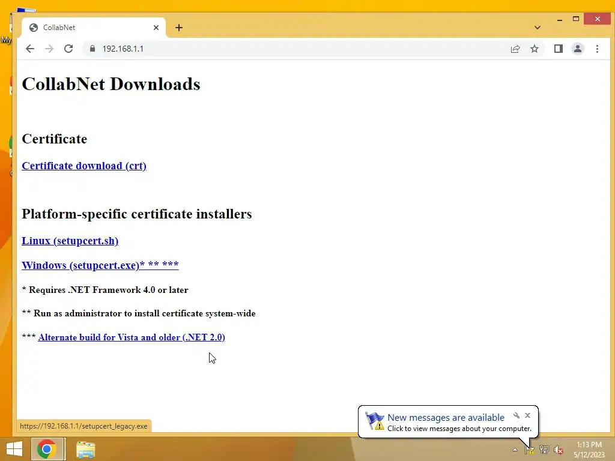This screenshot has width=615, height=461.
Task: Open Action Center flag tray icon
Action: (530, 450)
